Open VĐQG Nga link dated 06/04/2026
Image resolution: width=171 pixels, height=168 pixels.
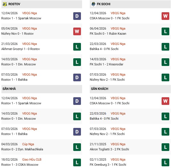pos(118,28)
